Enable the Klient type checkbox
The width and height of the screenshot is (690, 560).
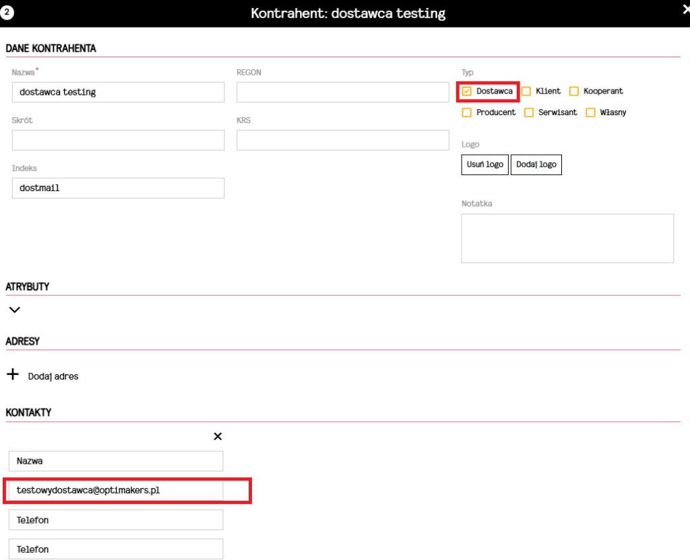526,92
